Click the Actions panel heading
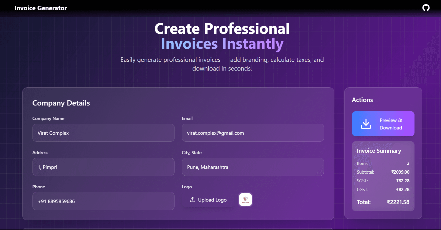 click(x=362, y=100)
